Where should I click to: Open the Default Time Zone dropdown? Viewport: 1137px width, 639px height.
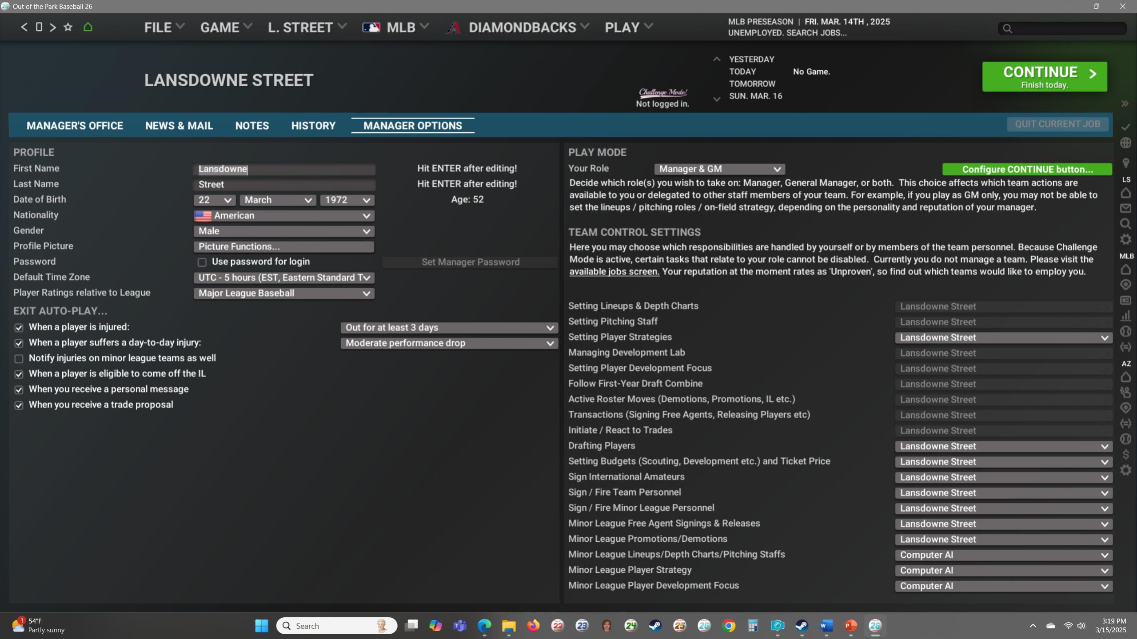tap(284, 278)
